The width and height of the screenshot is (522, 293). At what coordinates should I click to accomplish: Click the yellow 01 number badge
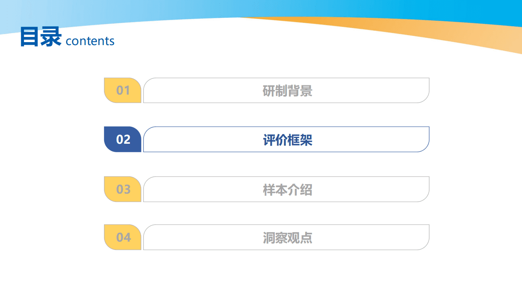122,91
